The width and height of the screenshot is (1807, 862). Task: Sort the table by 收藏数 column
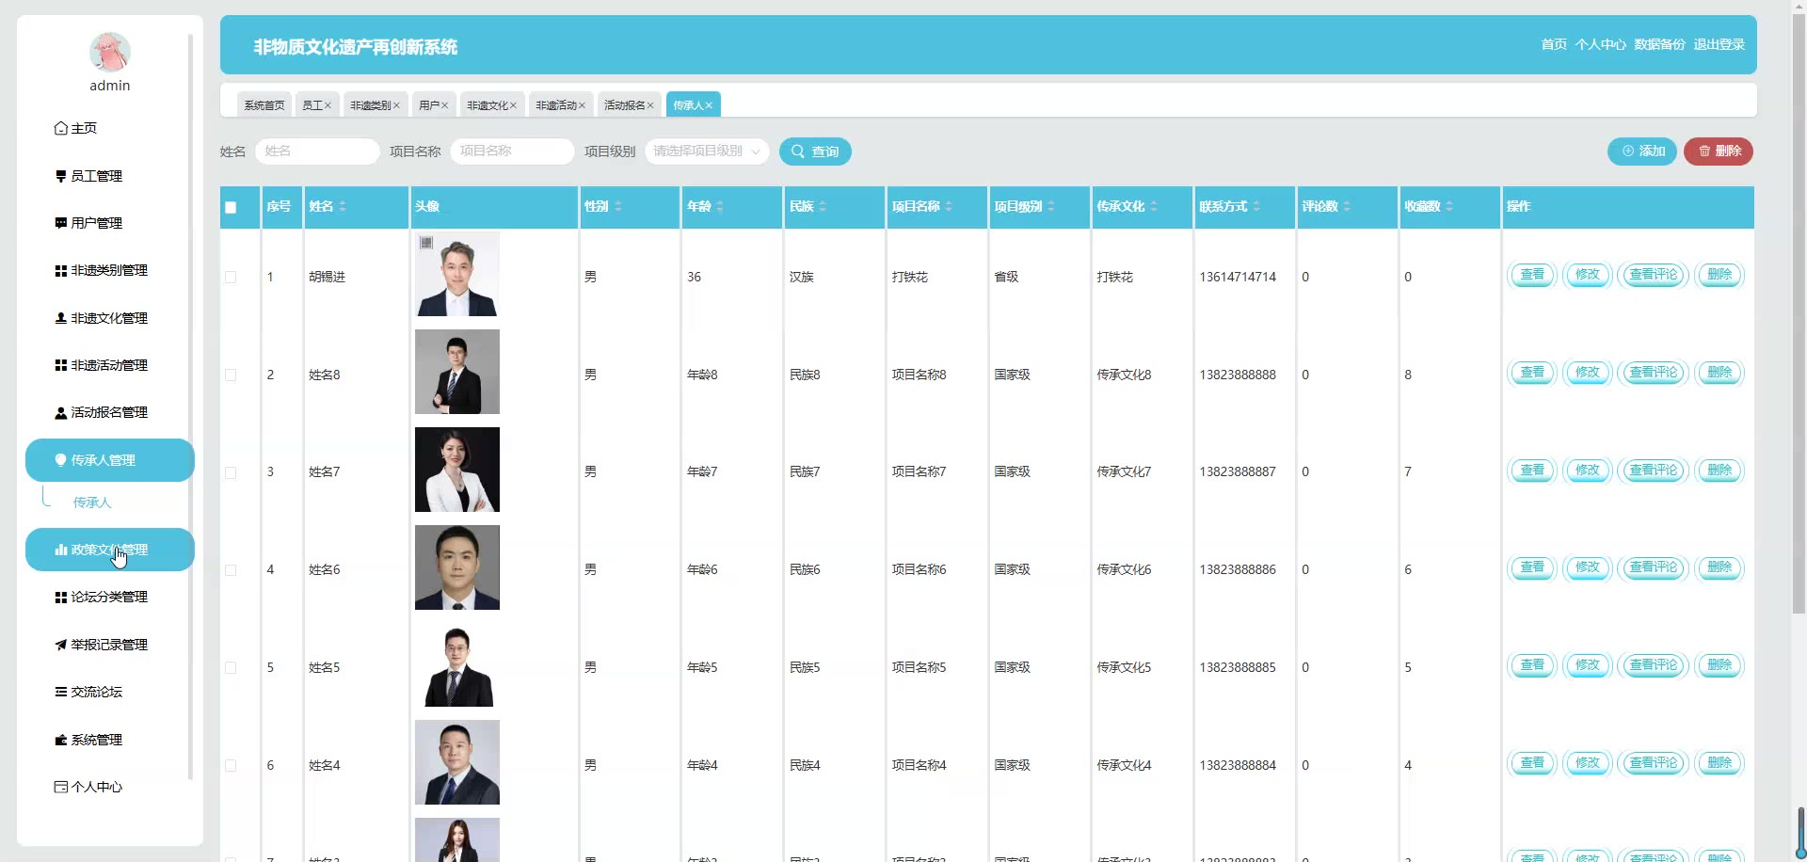click(1449, 207)
